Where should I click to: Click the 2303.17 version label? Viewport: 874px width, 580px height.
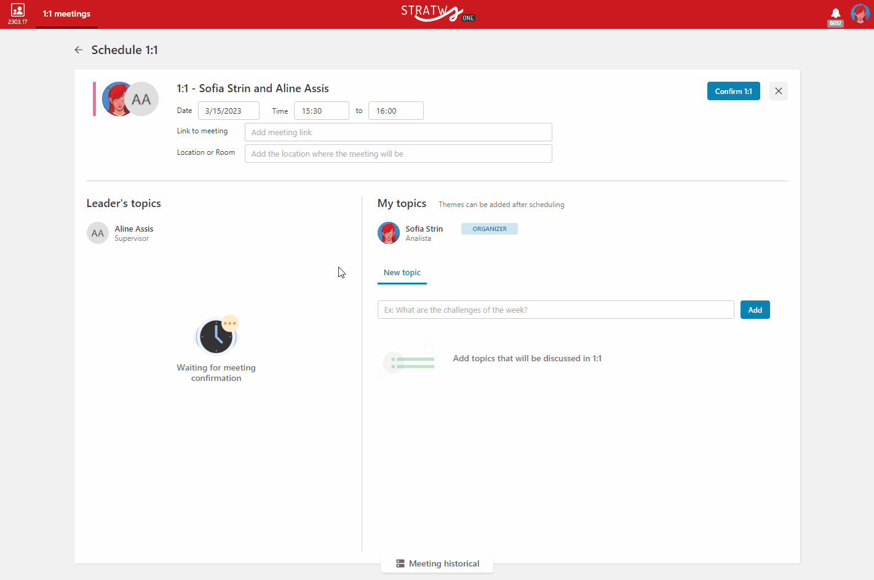tap(18, 22)
